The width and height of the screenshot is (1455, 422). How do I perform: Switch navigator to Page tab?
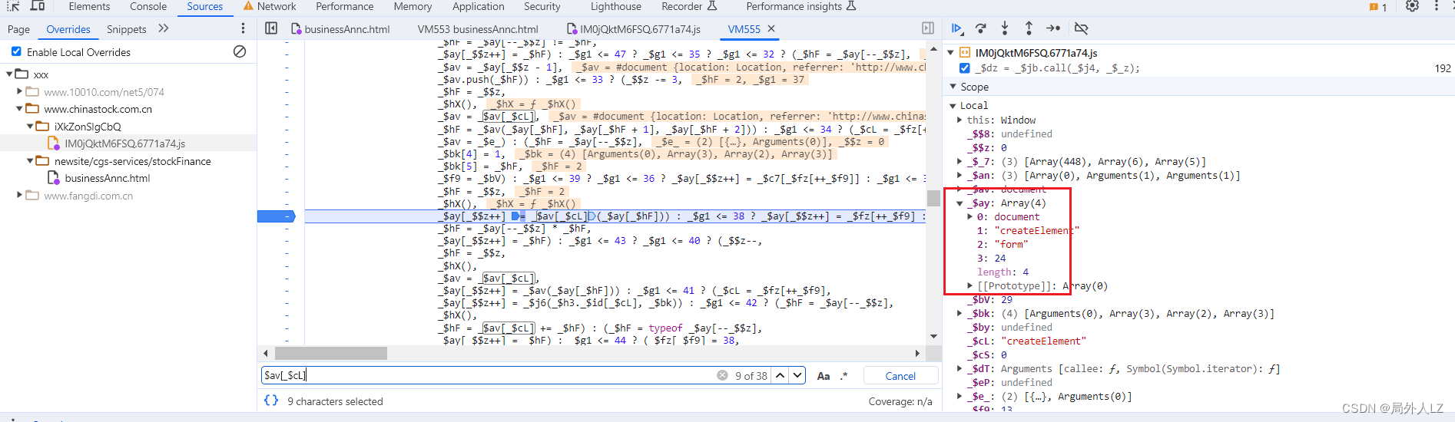tap(18, 29)
